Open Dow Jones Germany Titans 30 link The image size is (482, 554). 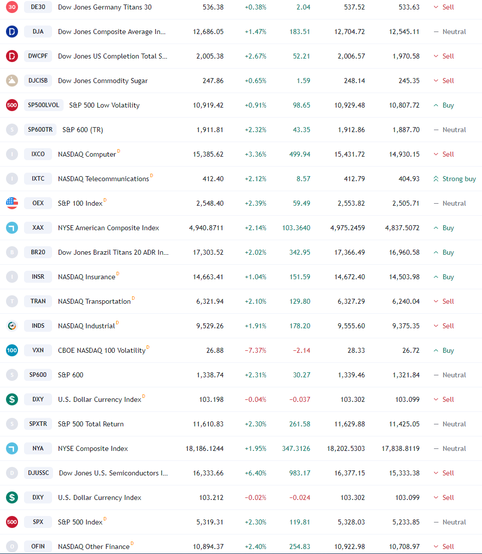105,7
